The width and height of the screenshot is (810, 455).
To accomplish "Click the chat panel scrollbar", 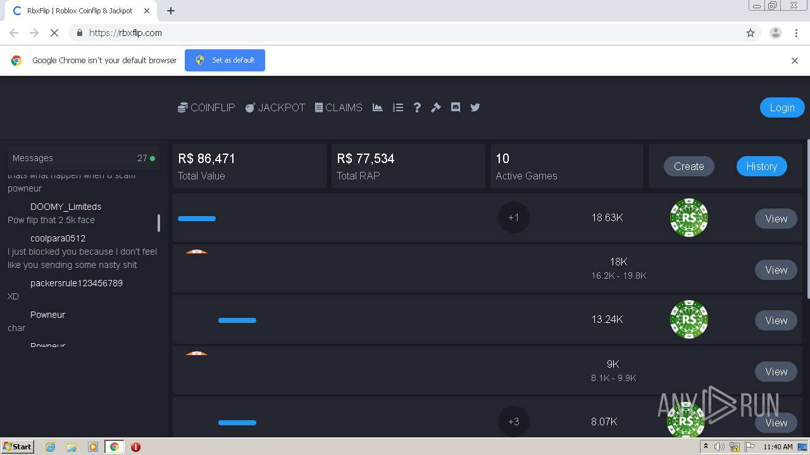I will point(159,222).
